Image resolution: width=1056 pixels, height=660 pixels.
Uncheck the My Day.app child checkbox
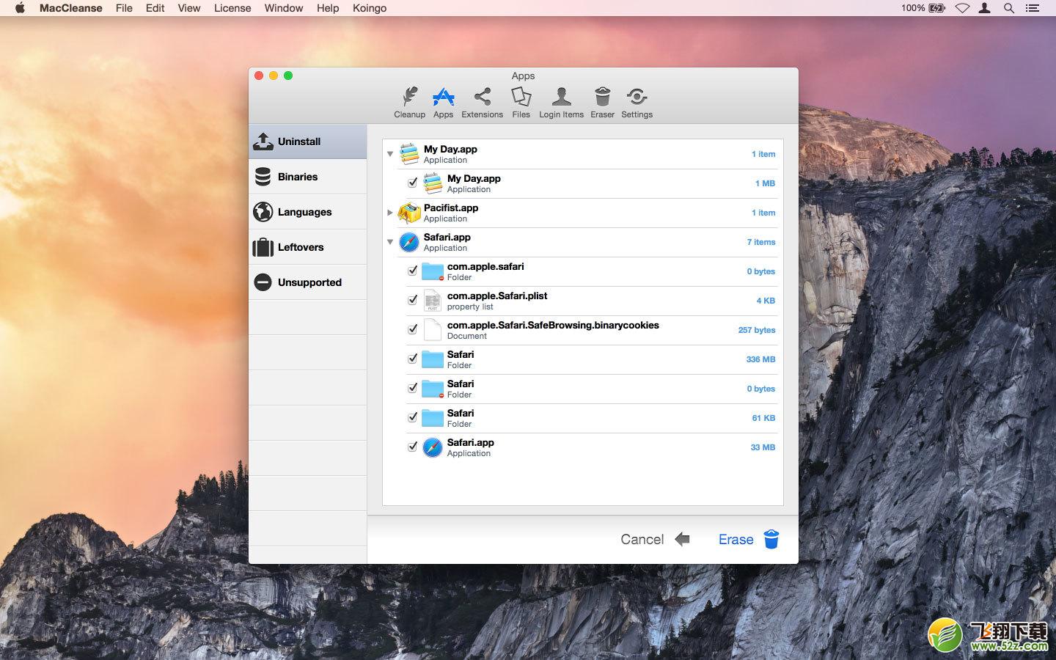coord(412,183)
